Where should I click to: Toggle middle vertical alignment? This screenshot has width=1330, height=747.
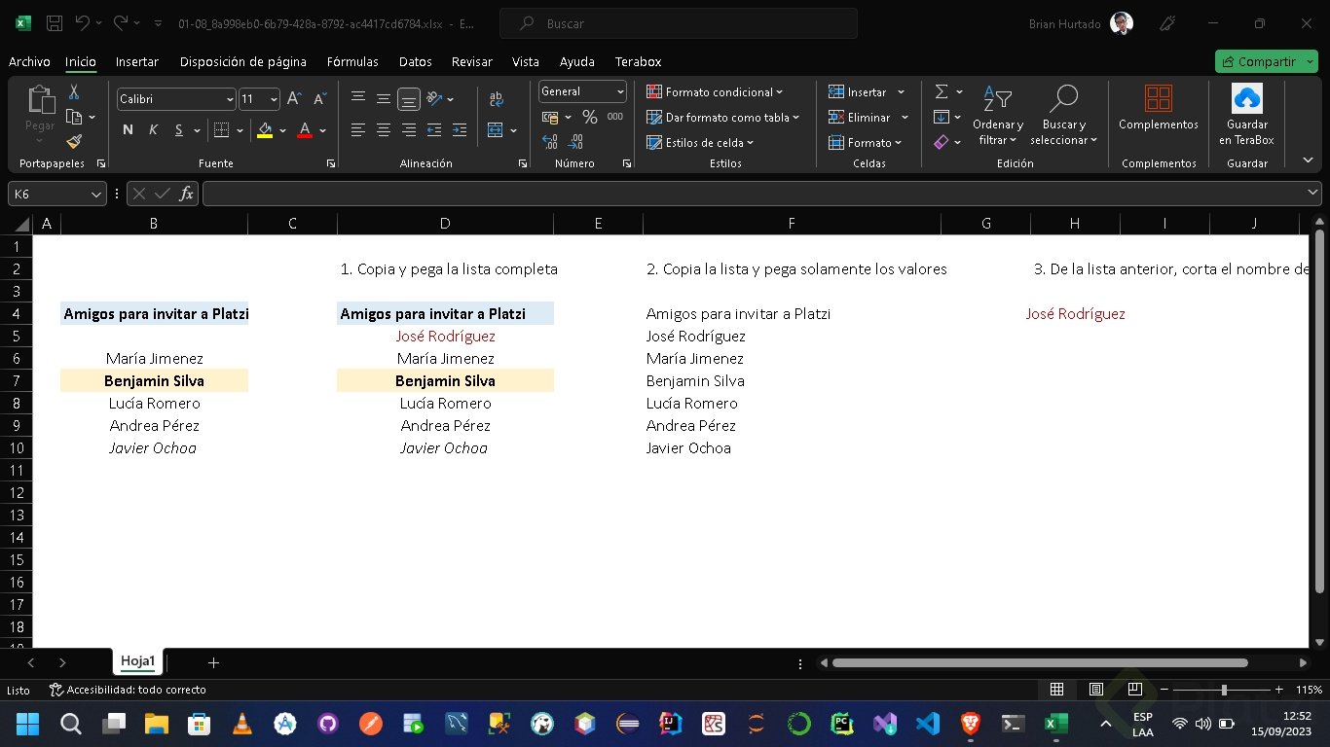(384, 98)
